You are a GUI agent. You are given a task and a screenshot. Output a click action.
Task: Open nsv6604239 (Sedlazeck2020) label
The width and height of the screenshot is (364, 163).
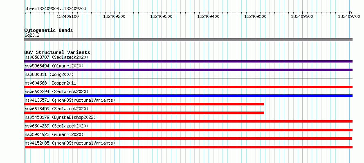[56, 126]
